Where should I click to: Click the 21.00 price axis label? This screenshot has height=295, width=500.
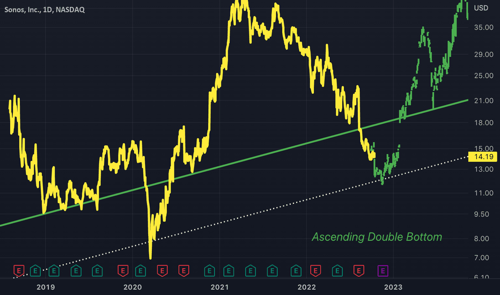click(x=484, y=101)
